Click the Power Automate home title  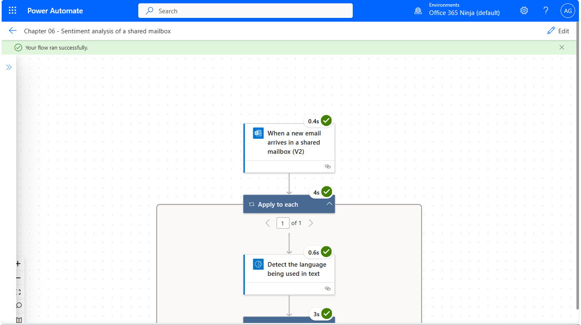pos(55,11)
